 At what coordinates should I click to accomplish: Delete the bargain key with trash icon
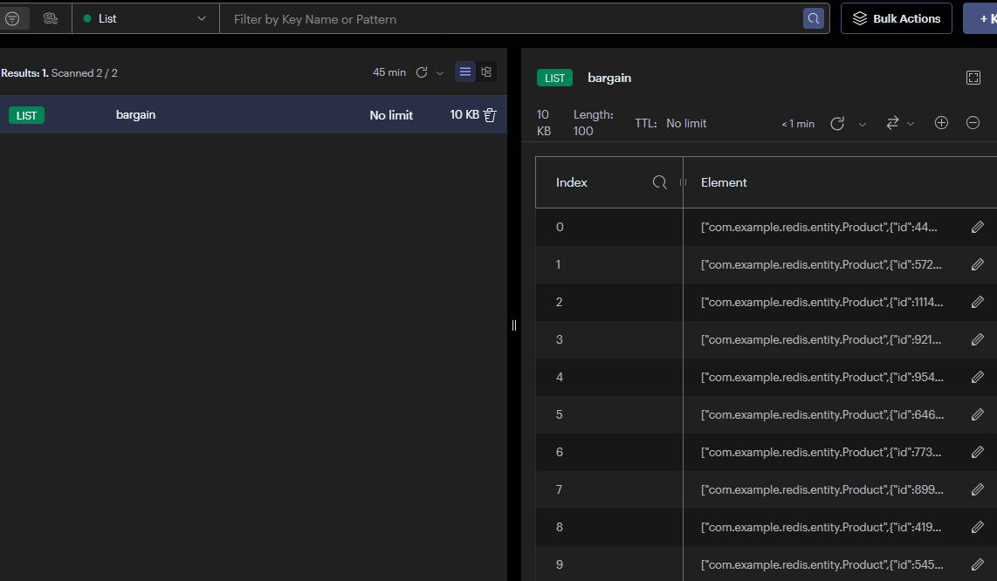coord(490,115)
